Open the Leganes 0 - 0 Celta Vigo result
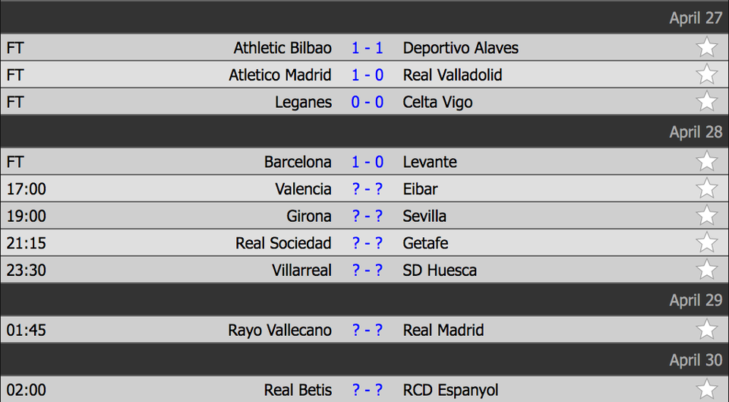 click(368, 102)
